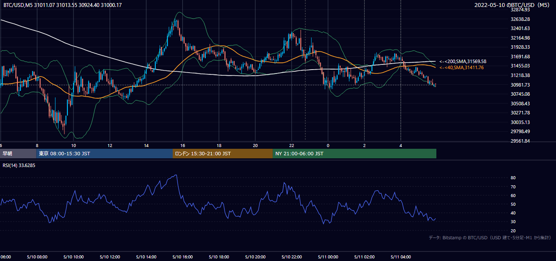The image size is (556, 261).
Task: Click the date label 5/10 10:00
Action: coord(74,257)
